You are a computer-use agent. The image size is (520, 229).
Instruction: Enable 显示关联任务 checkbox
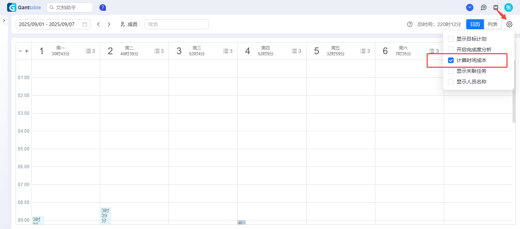[x=451, y=71]
